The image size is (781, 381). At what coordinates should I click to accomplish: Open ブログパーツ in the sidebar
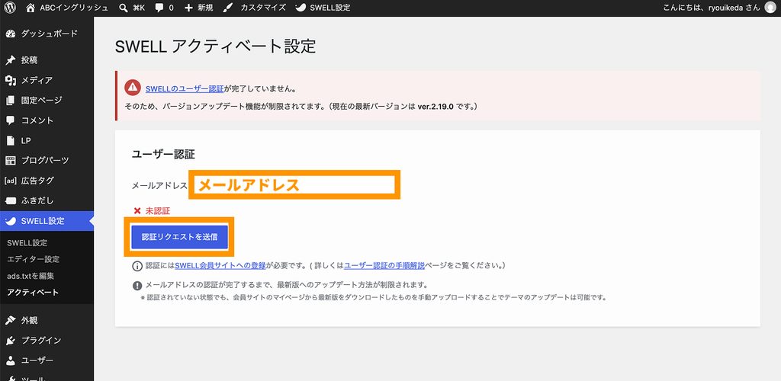point(47,161)
